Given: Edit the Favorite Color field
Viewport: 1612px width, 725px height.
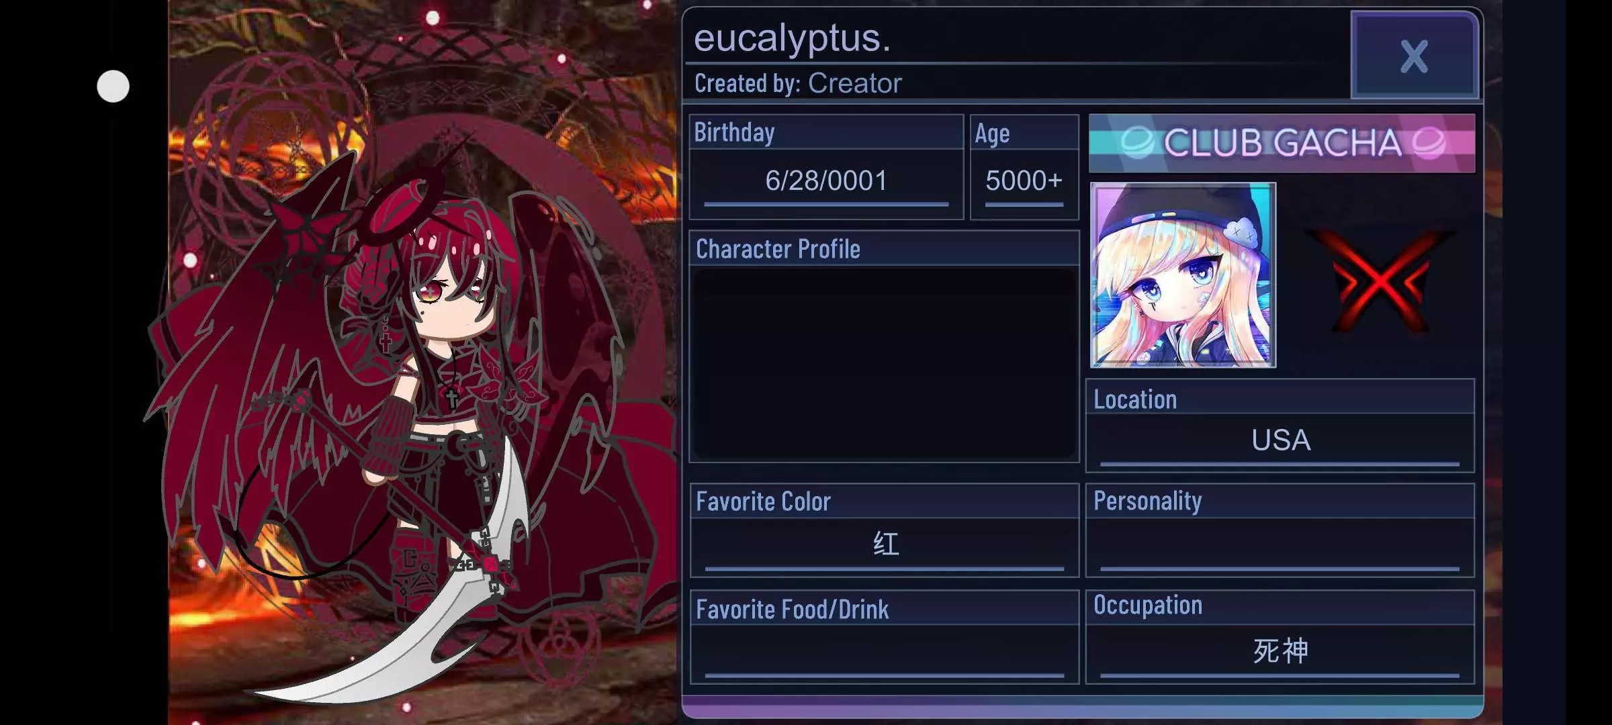Looking at the screenshot, I should (x=885, y=545).
